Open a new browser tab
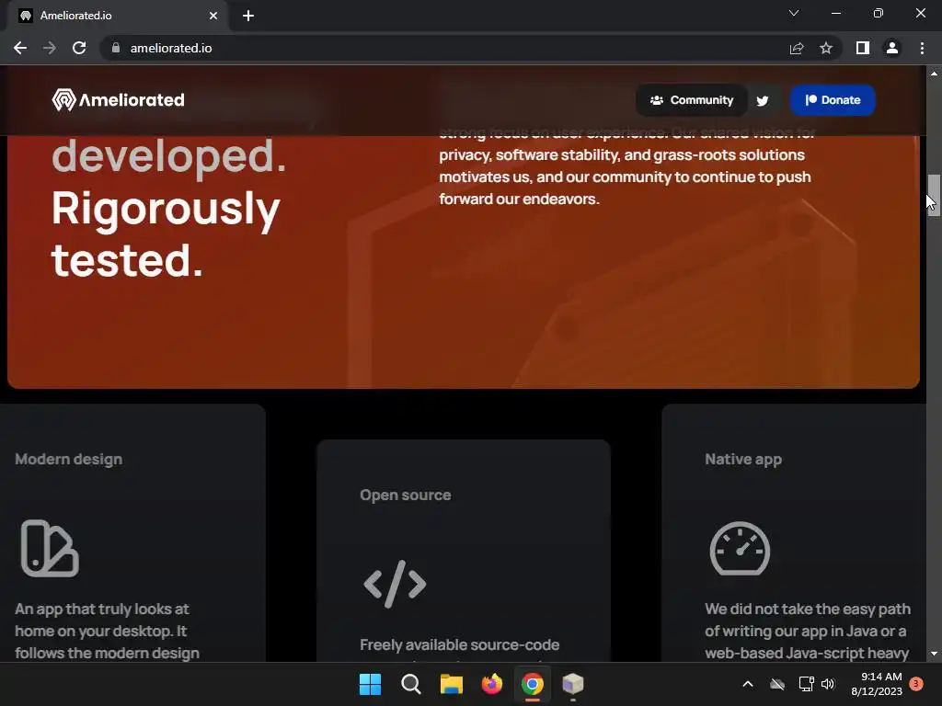Image resolution: width=942 pixels, height=706 pixels. pyautogui.click(x=248, y=16)
